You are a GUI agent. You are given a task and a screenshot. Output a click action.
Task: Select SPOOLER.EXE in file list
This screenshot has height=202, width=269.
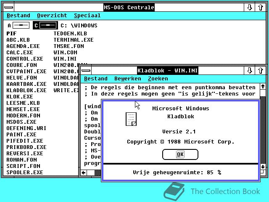pos(25,172)
